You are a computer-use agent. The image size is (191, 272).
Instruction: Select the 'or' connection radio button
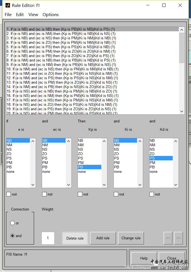coord(12,223)
